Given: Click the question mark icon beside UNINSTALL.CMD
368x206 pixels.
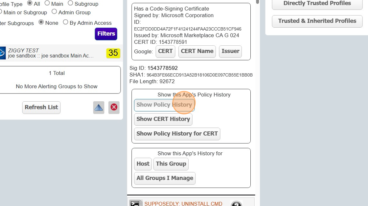Looking at the screenshot, I should tap(237, 204).
